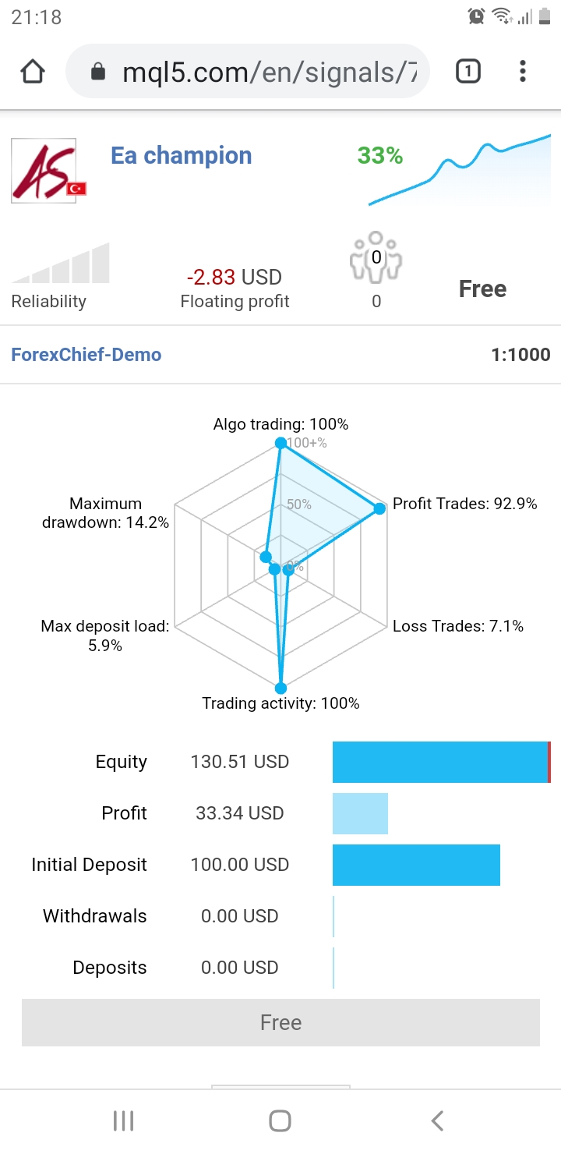
Task: Tap the Android recent apps button
Action: point(124,1120)
